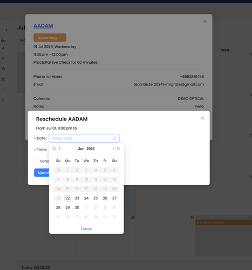The height and width of the screenshot is (270, 252).
Task: Pick July 3 in date picker
Action: [105, 207]
